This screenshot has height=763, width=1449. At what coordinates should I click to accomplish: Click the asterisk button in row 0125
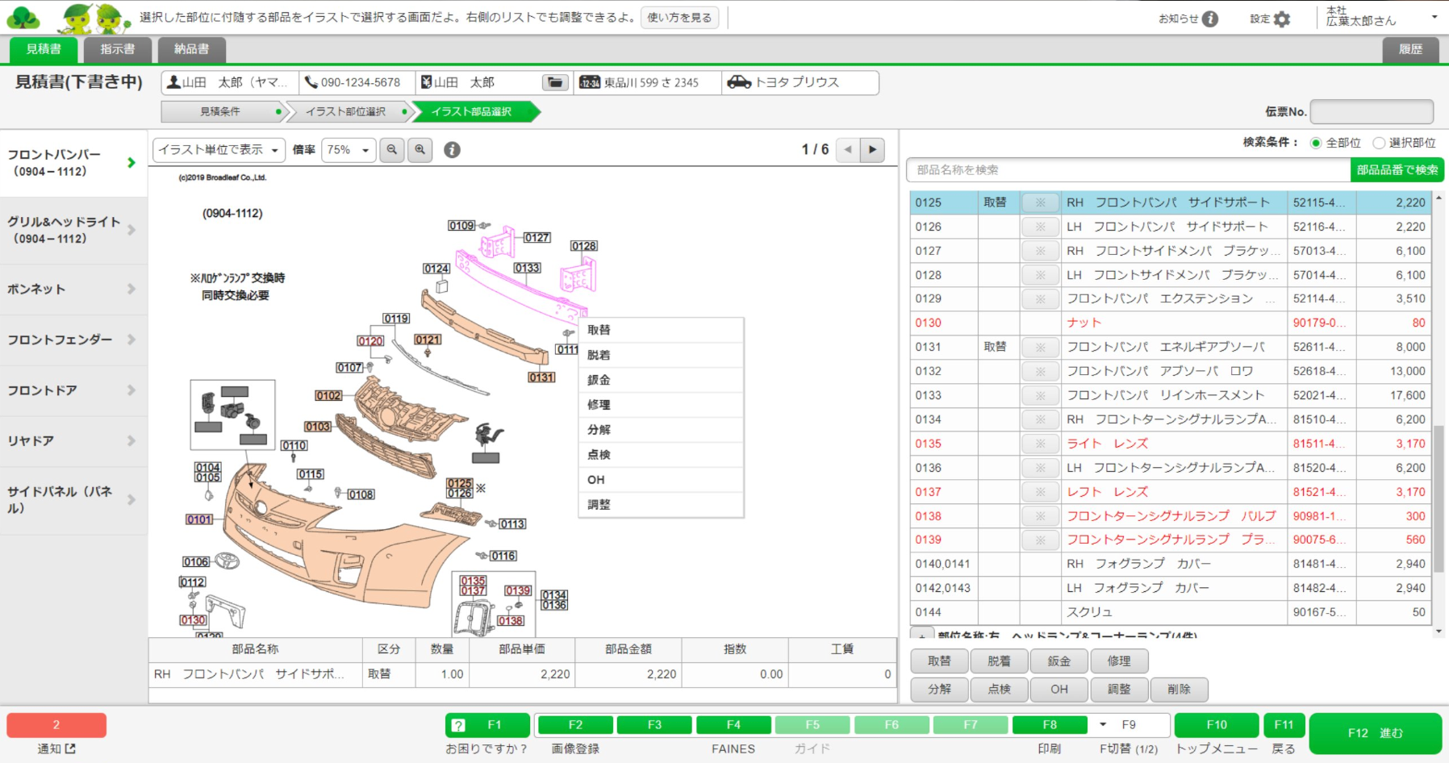1040,202
